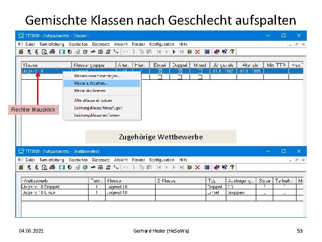Screen dimensions: 322x242
Task: Click the red X delete icon in the Wettbewerbe toolbar
Action: 197,168
